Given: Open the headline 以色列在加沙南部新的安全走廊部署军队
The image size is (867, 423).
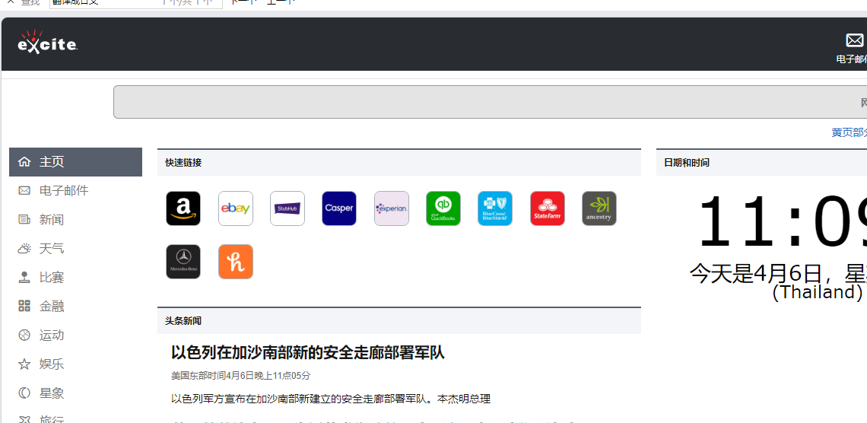Looking at the screenshot, I should 308,353.
